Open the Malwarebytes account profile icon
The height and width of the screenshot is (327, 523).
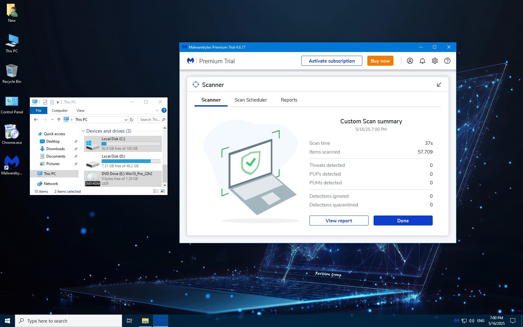pyautogui.click(x=410, y=61)
